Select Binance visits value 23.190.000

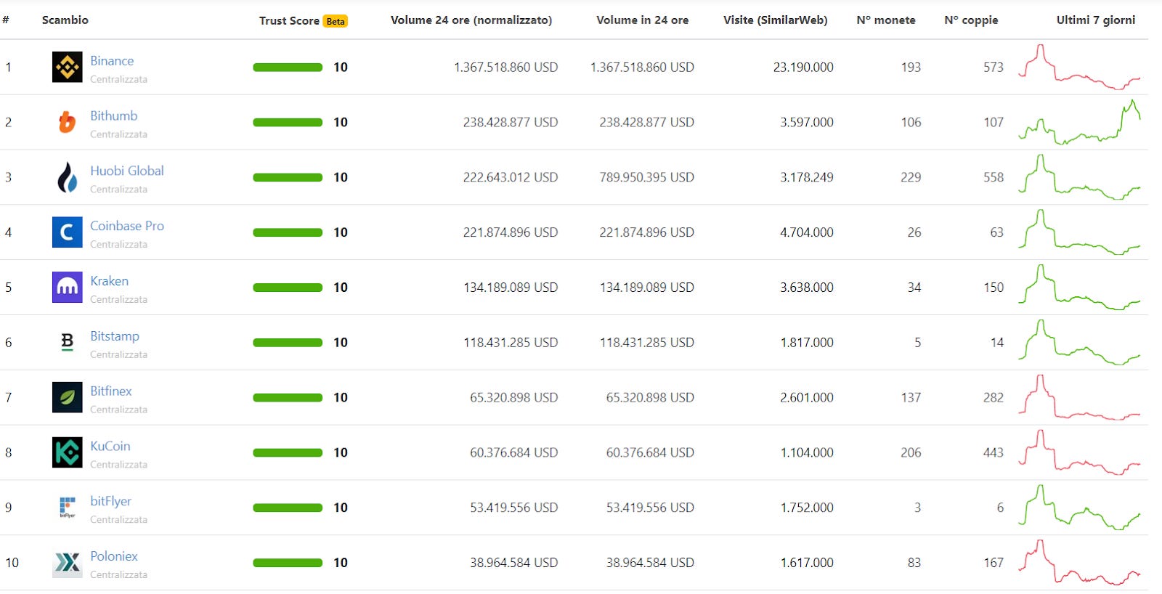[x=803, y=68]
